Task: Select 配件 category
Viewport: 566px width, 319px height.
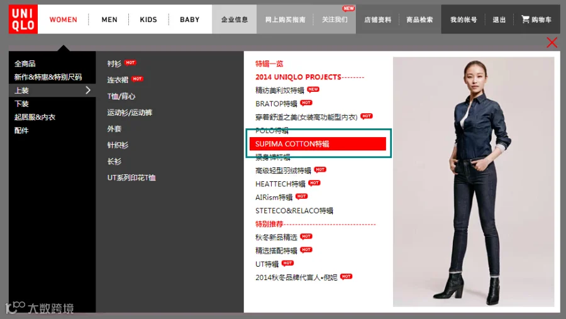Action: pos(21,130)
